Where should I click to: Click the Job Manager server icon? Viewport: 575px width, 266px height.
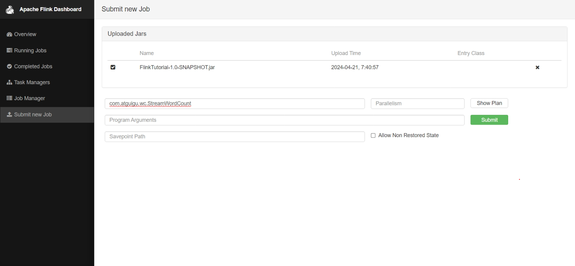click(x=10, y=98)
